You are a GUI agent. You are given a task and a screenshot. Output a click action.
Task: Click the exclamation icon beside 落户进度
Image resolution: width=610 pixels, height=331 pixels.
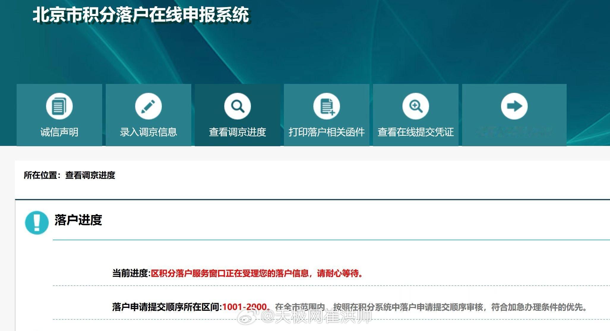tap(37, 222)
